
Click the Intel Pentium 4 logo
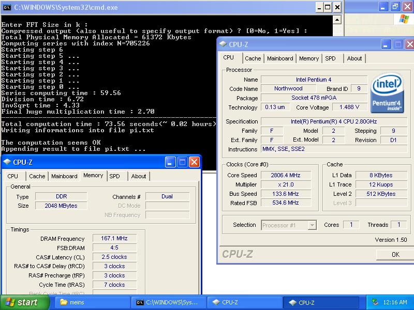point(388,93)
